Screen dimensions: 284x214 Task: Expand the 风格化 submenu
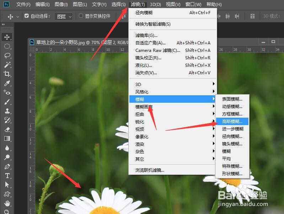point(173,92)
